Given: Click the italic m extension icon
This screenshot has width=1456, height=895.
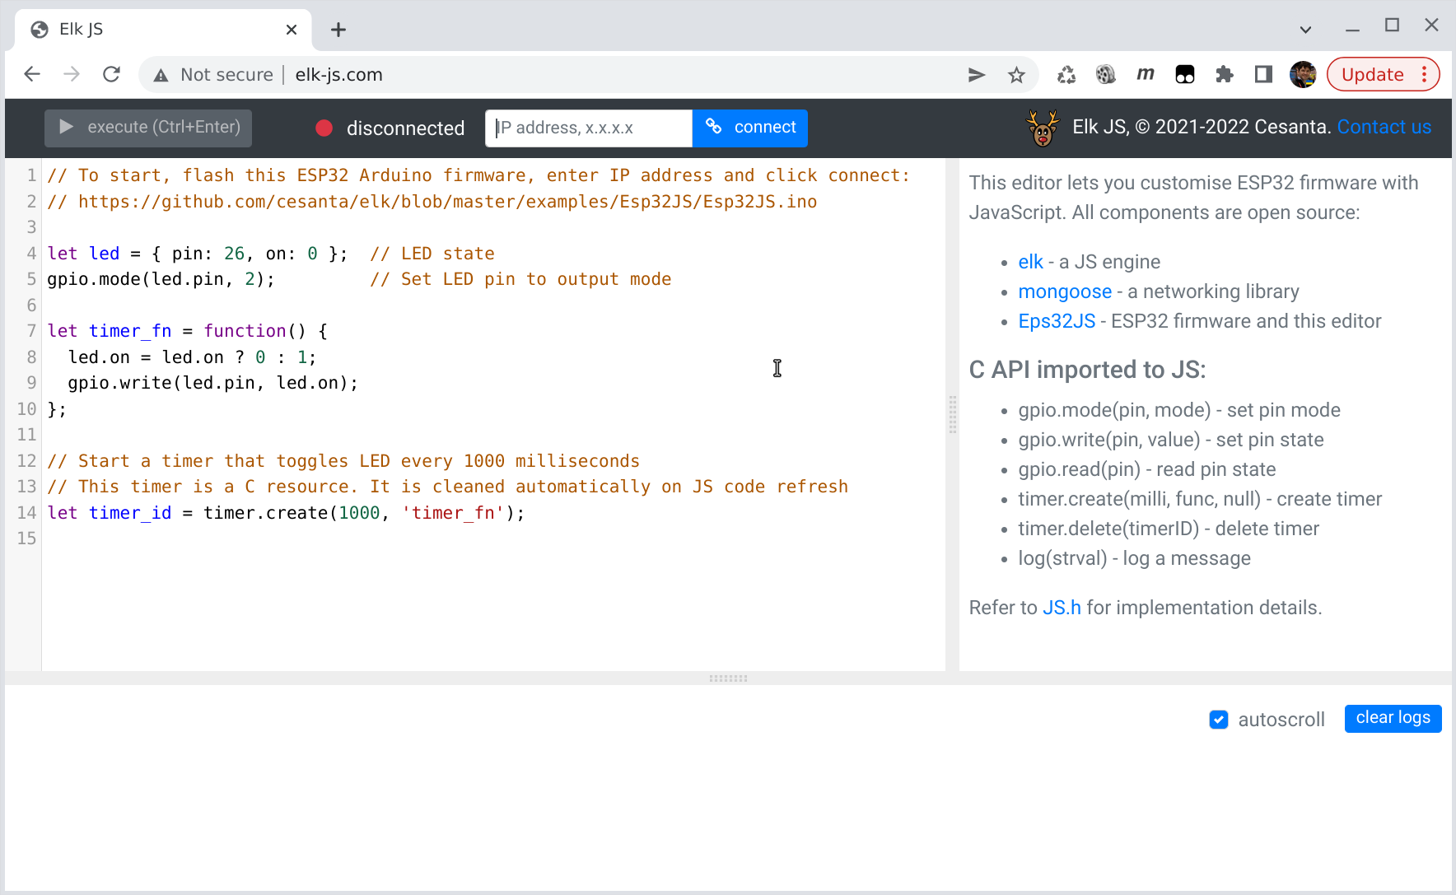Looking at the screenshot, I should 1146,74.
